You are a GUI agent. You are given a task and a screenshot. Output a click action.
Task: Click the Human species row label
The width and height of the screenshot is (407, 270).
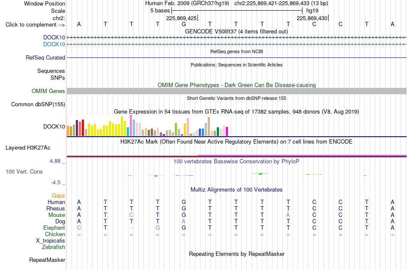pyautogui.click(x=56, y=202)
